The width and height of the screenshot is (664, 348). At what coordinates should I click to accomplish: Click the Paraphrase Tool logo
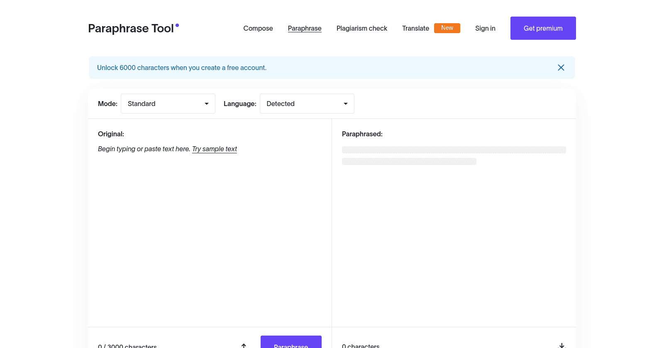[x=133, y=28]
